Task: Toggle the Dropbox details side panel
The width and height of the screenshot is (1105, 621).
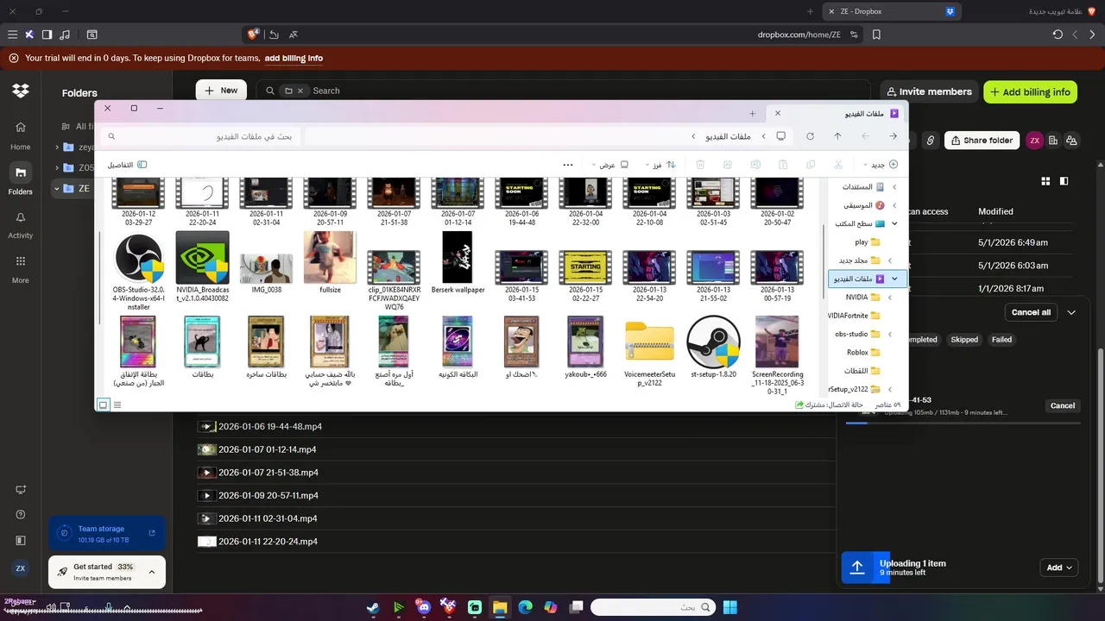Action: [1064, 181]
